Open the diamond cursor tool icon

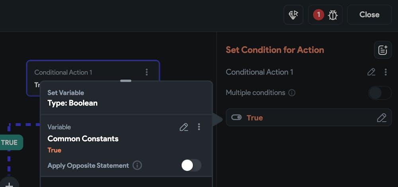[x=293, y=15]
